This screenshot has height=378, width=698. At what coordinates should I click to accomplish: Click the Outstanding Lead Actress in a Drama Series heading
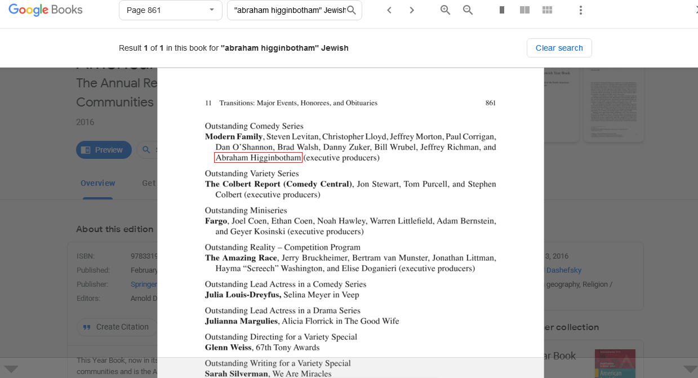coord(283,310)
